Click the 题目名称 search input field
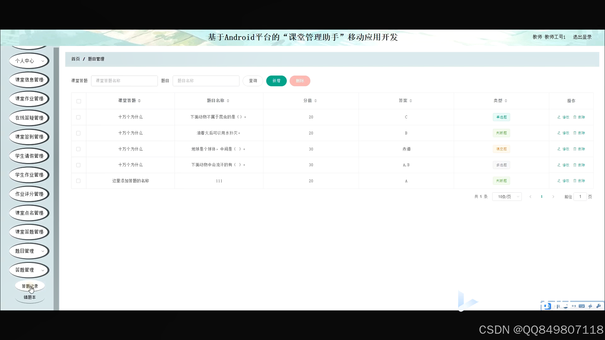The image size is (605, 340). [206, 81]
